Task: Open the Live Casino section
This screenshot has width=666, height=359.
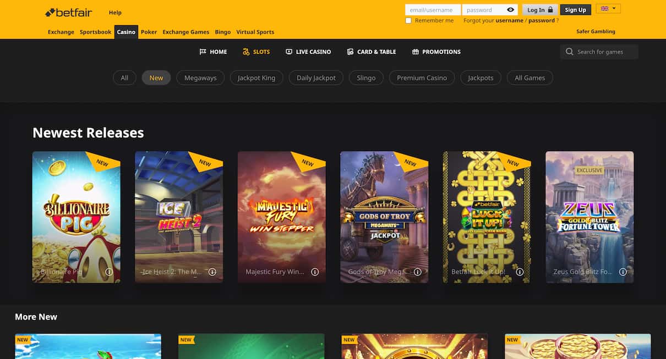Action: coord(308,52)
